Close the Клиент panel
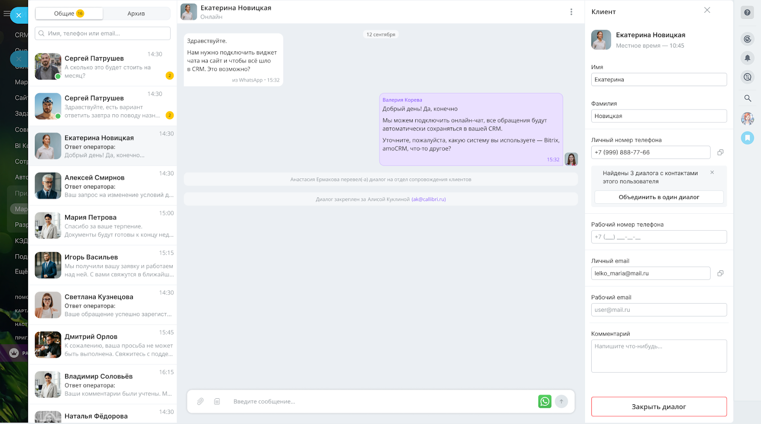Viewport: 761px width, 424px height. pyautogui.click(x=707, y=10)
